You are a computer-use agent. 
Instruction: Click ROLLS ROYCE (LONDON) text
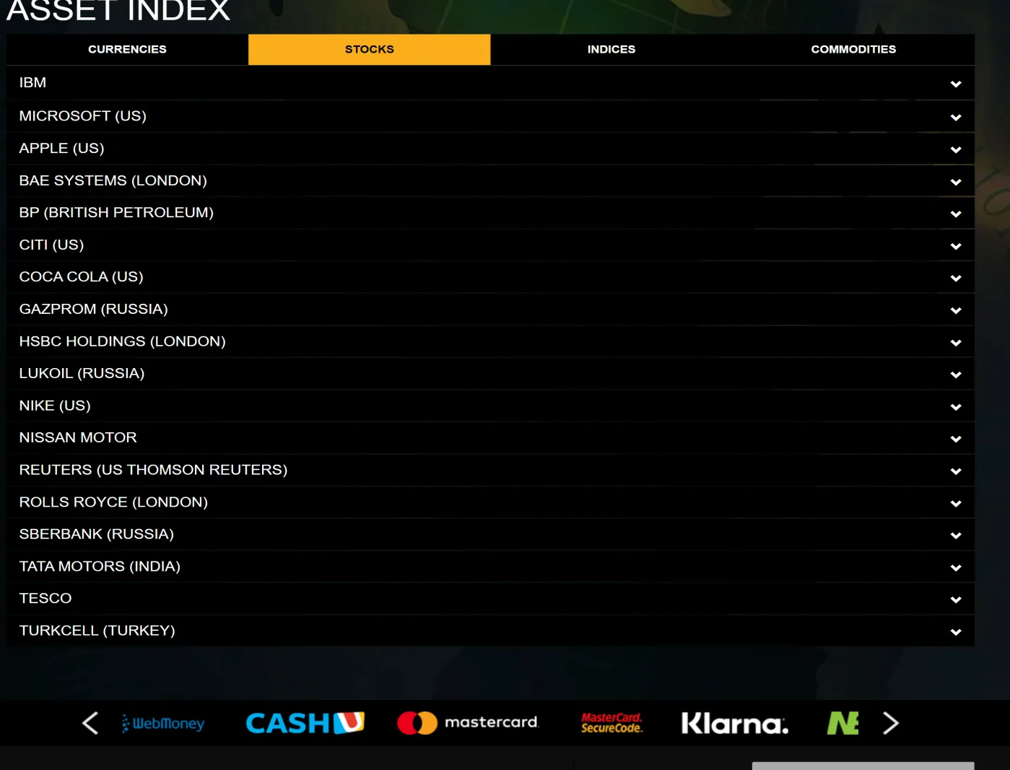(x=113, y=502)
